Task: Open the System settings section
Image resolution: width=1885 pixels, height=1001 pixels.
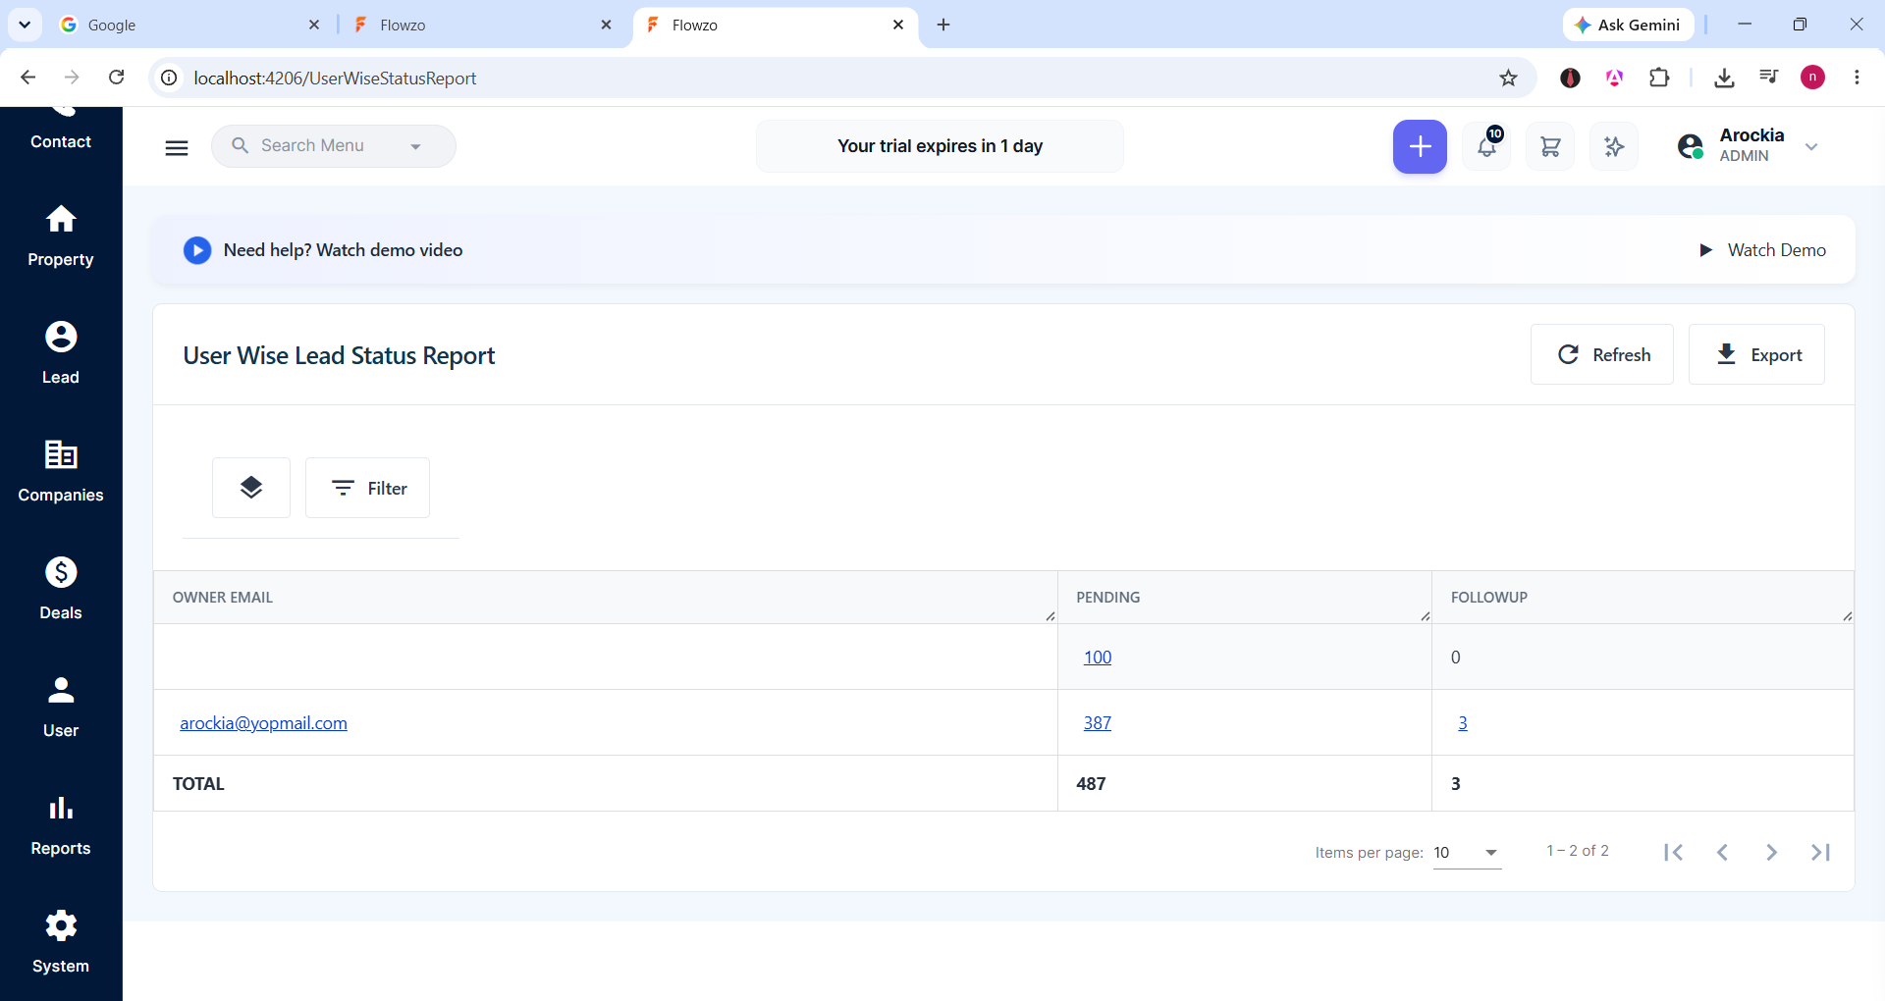Action: 61,943
